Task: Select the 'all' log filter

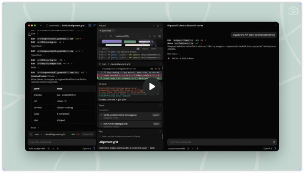Action: [138, 49]
